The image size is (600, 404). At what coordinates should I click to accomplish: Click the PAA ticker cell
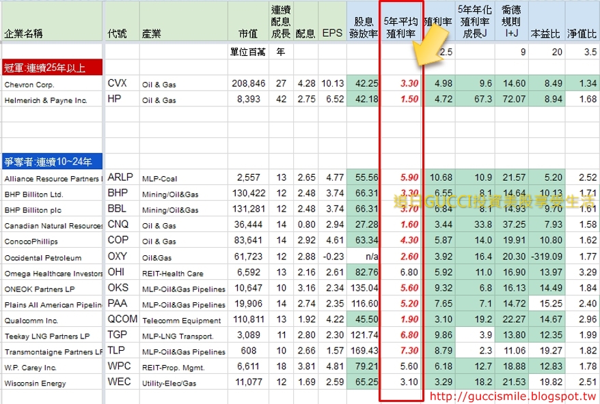click(x=122, y=304)
